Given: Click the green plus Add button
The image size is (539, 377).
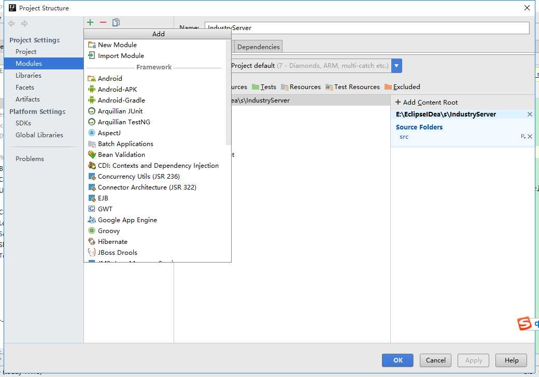Looking at the screenshot, I should [90, 22].
